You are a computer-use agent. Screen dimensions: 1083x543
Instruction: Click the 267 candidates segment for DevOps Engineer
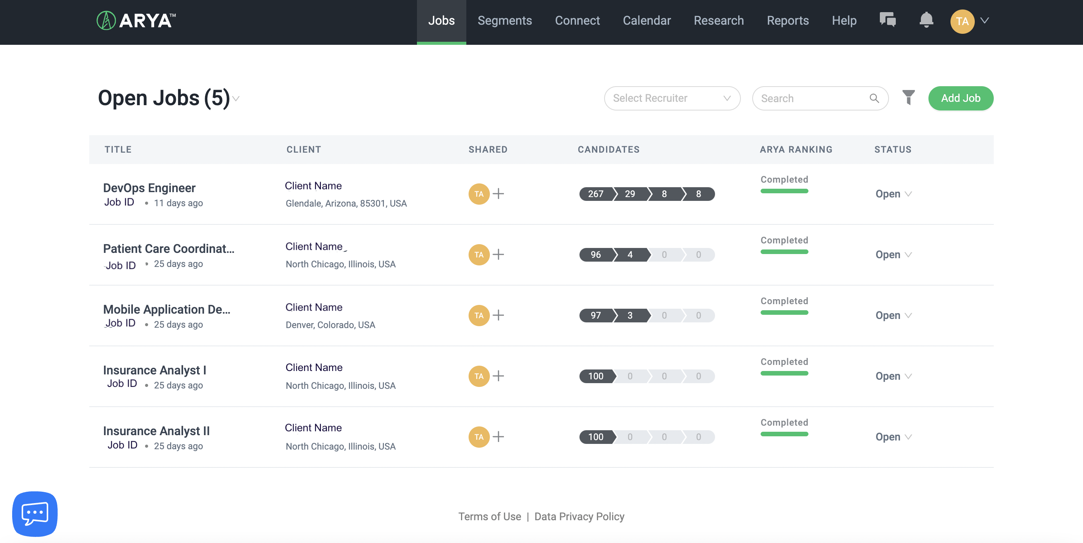click(x=596, y=194)
